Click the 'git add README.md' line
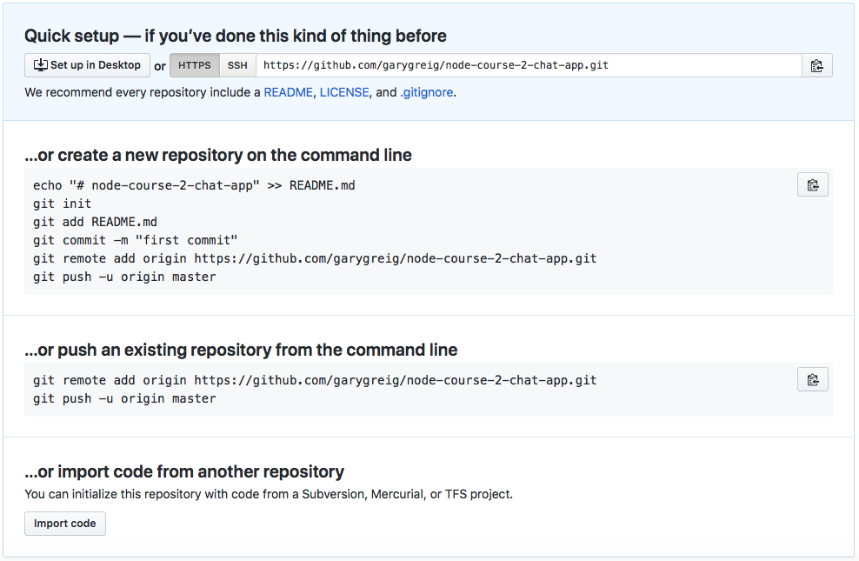This screenshot has height=561, width=859. click(x=95, y=222)
